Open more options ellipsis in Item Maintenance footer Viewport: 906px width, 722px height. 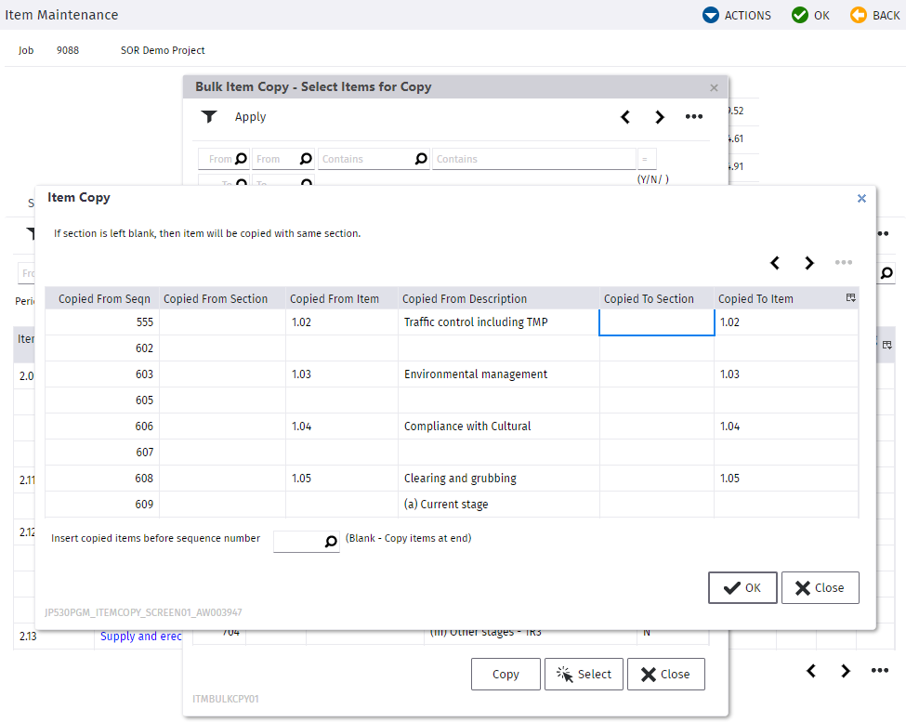[x=880, y=670]
